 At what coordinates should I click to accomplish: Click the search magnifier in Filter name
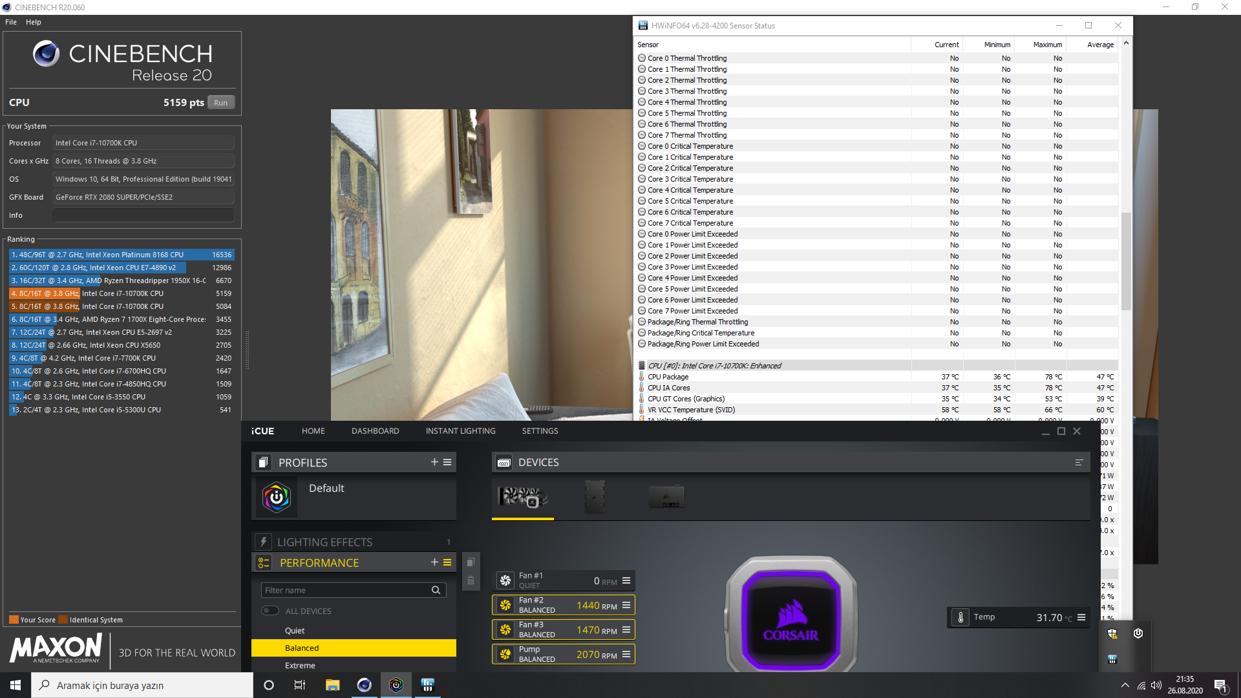point(436,590)
